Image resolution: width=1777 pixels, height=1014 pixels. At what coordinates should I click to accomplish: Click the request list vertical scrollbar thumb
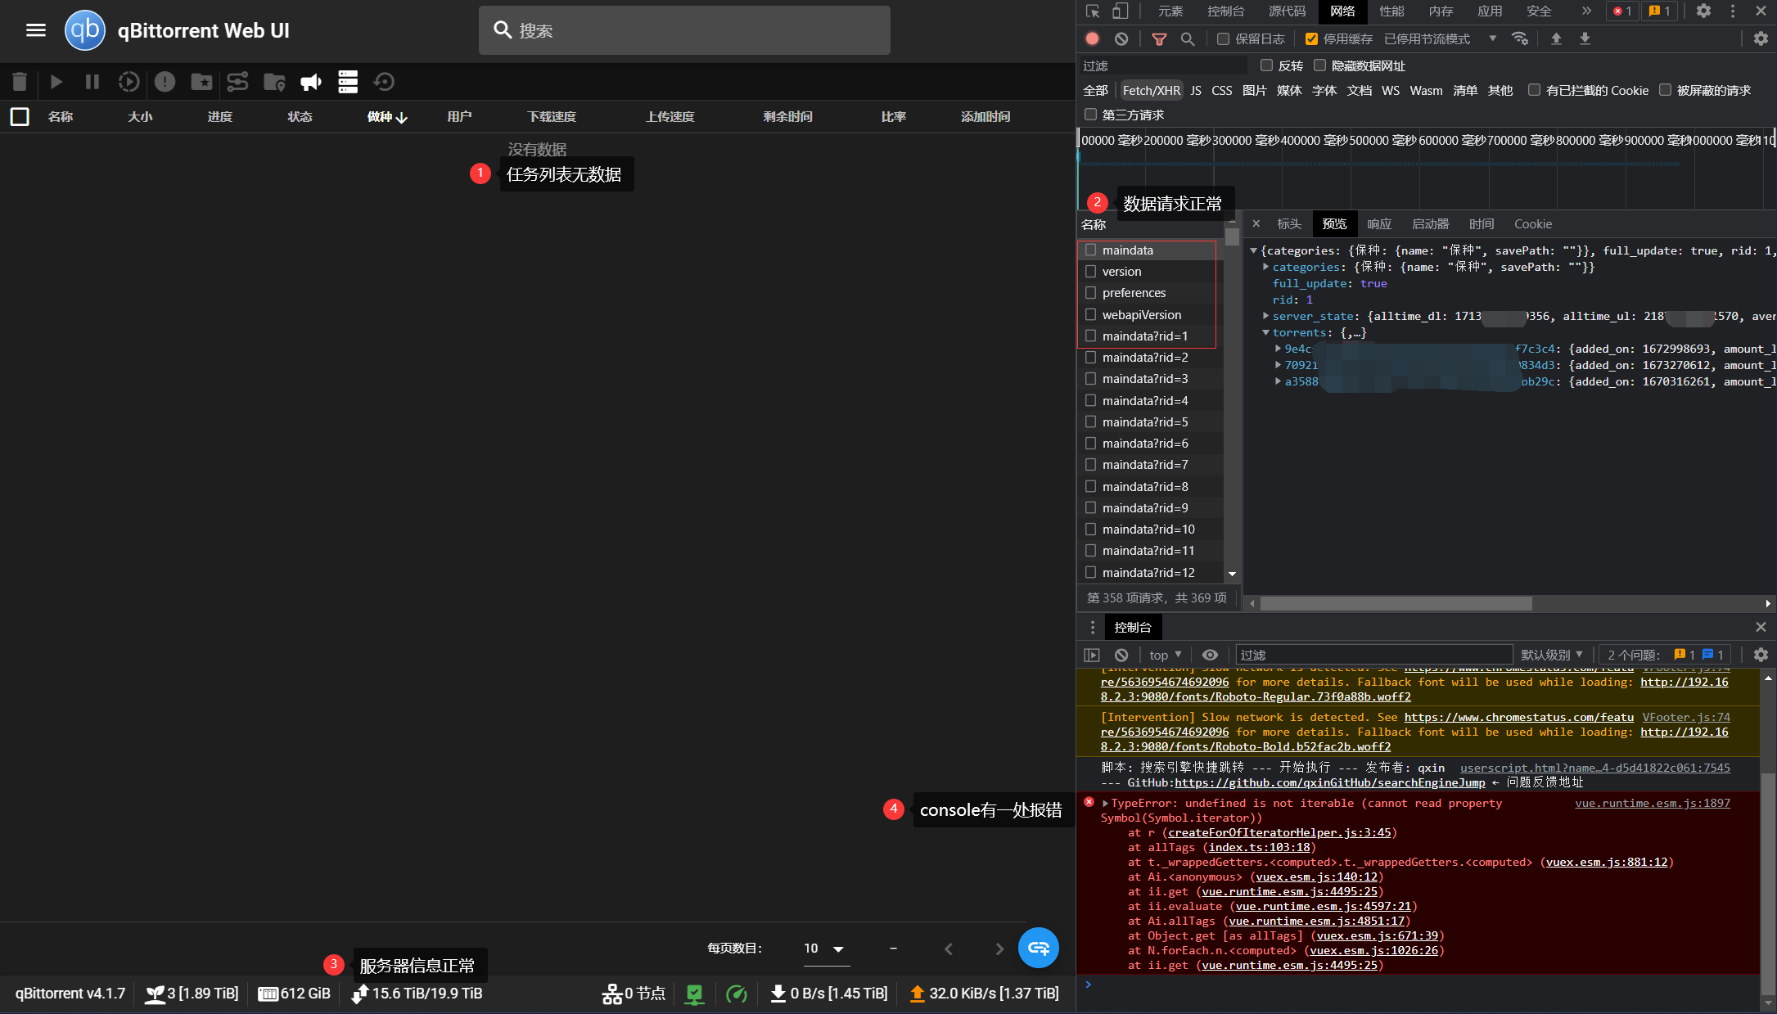point(1232,237)
